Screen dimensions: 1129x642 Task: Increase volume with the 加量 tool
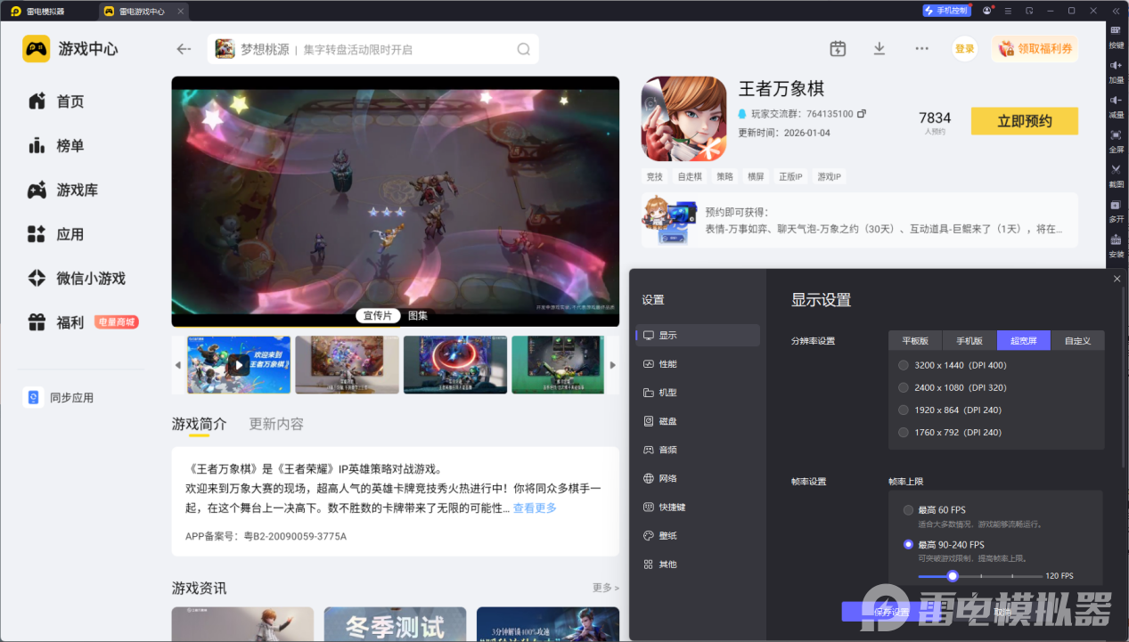tap(1116, 71)
